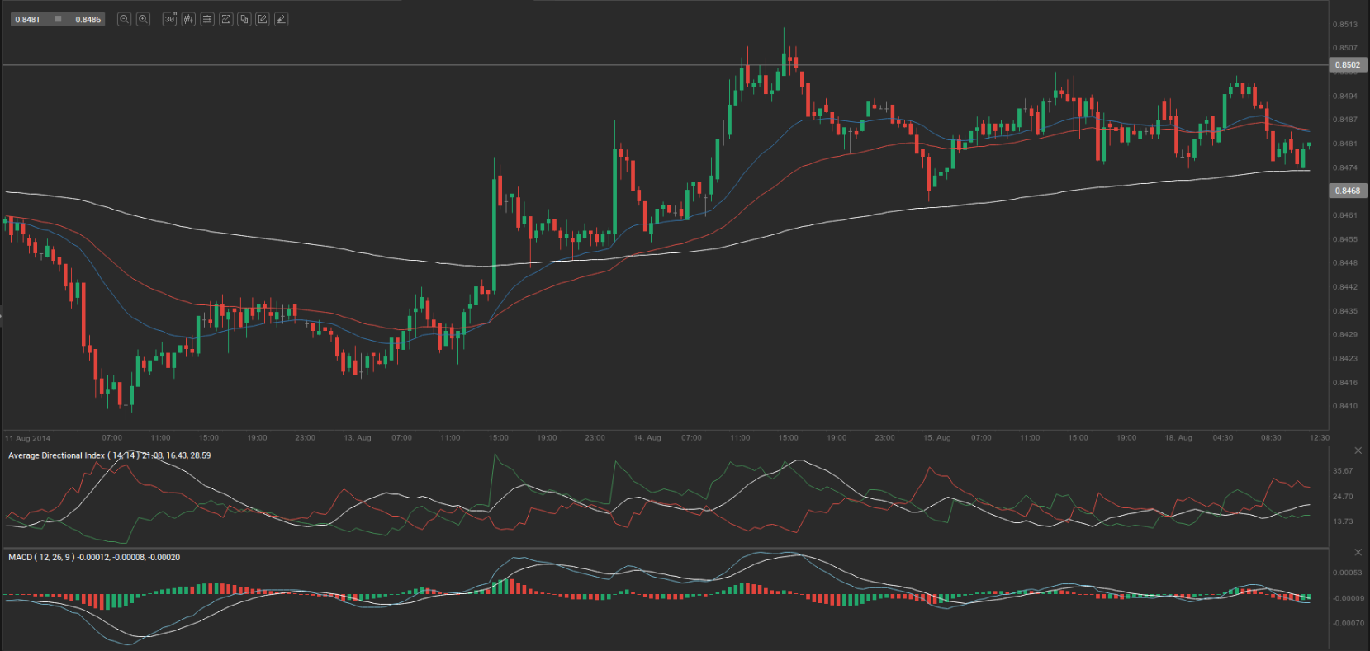1370x651 pixels.
Task: Click the zoom out magnifier icon
Action: pos(124,19)
